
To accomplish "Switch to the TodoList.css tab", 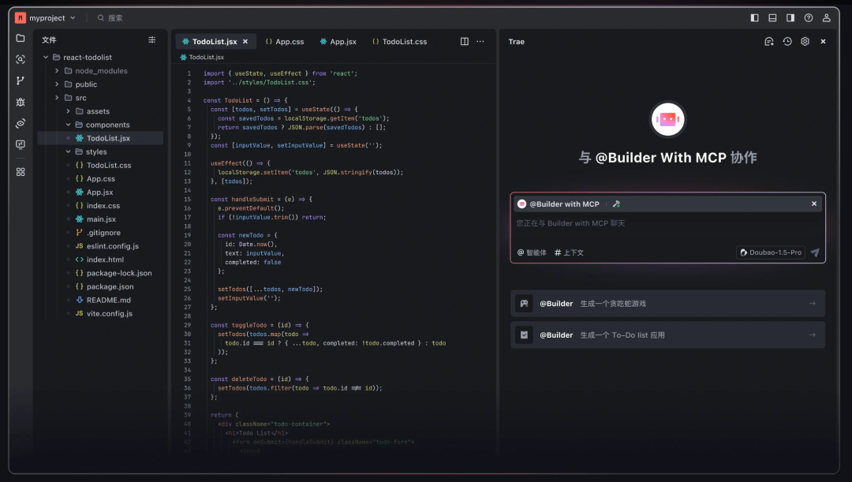I will point(399,41).
